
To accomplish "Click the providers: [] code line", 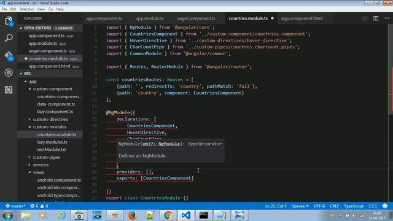I will pos(135,172).
